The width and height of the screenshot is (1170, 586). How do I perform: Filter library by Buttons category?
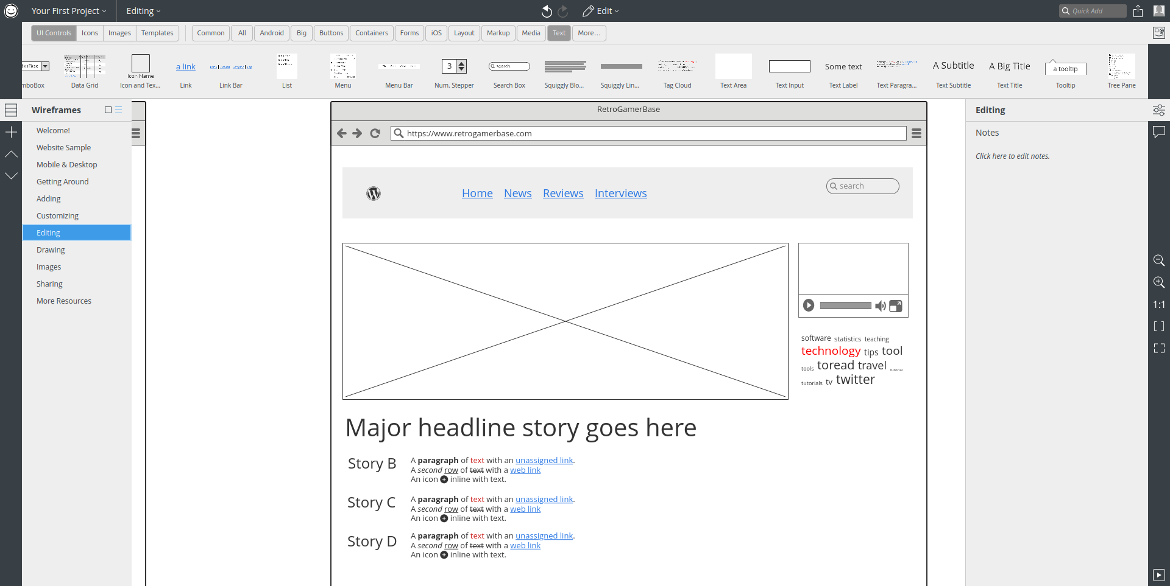[x=331, y=33]
